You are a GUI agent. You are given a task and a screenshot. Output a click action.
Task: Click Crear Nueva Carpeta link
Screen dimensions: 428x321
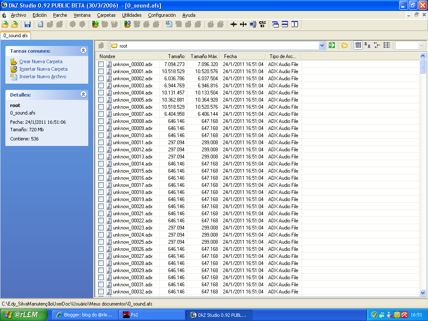pyautogui.click(x=41, y=61)
